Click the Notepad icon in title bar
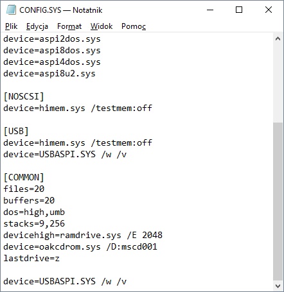 pyautogui.click(x=11, y=10)
